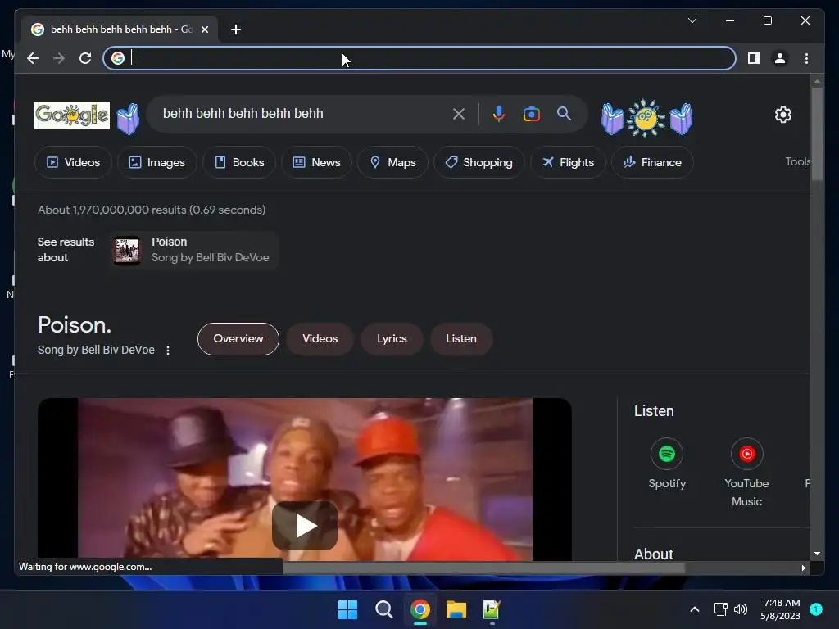Filter results by Images
Viewport: 839px width, 629px height.
tap(156, 162)
